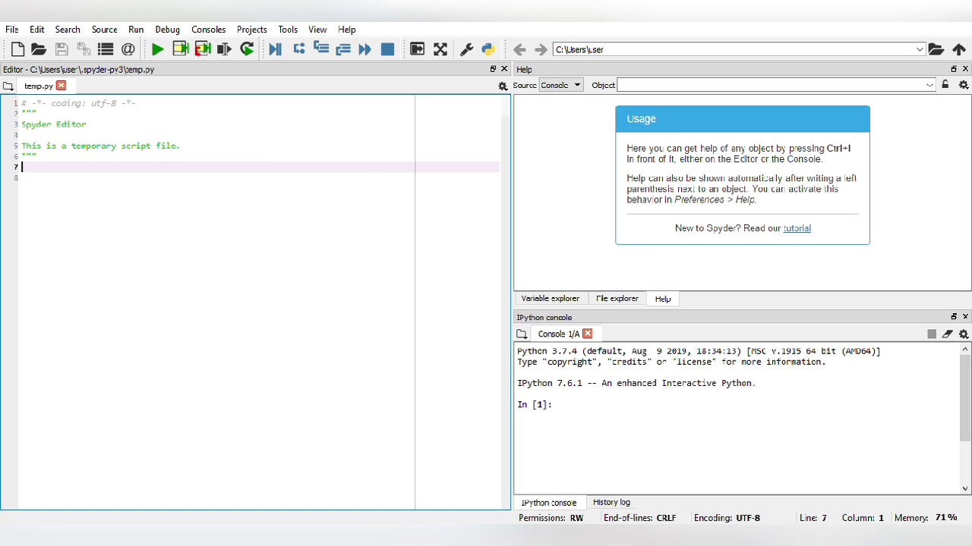The image size is (972, 546).
Task: Open the Help menu
Action: pos(347,30)
